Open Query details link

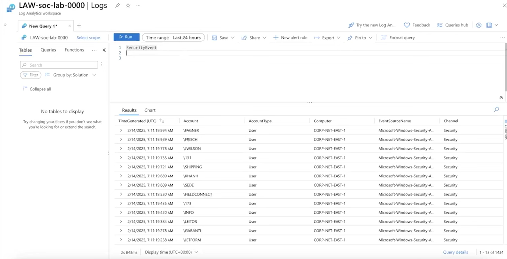click(455, 252)
